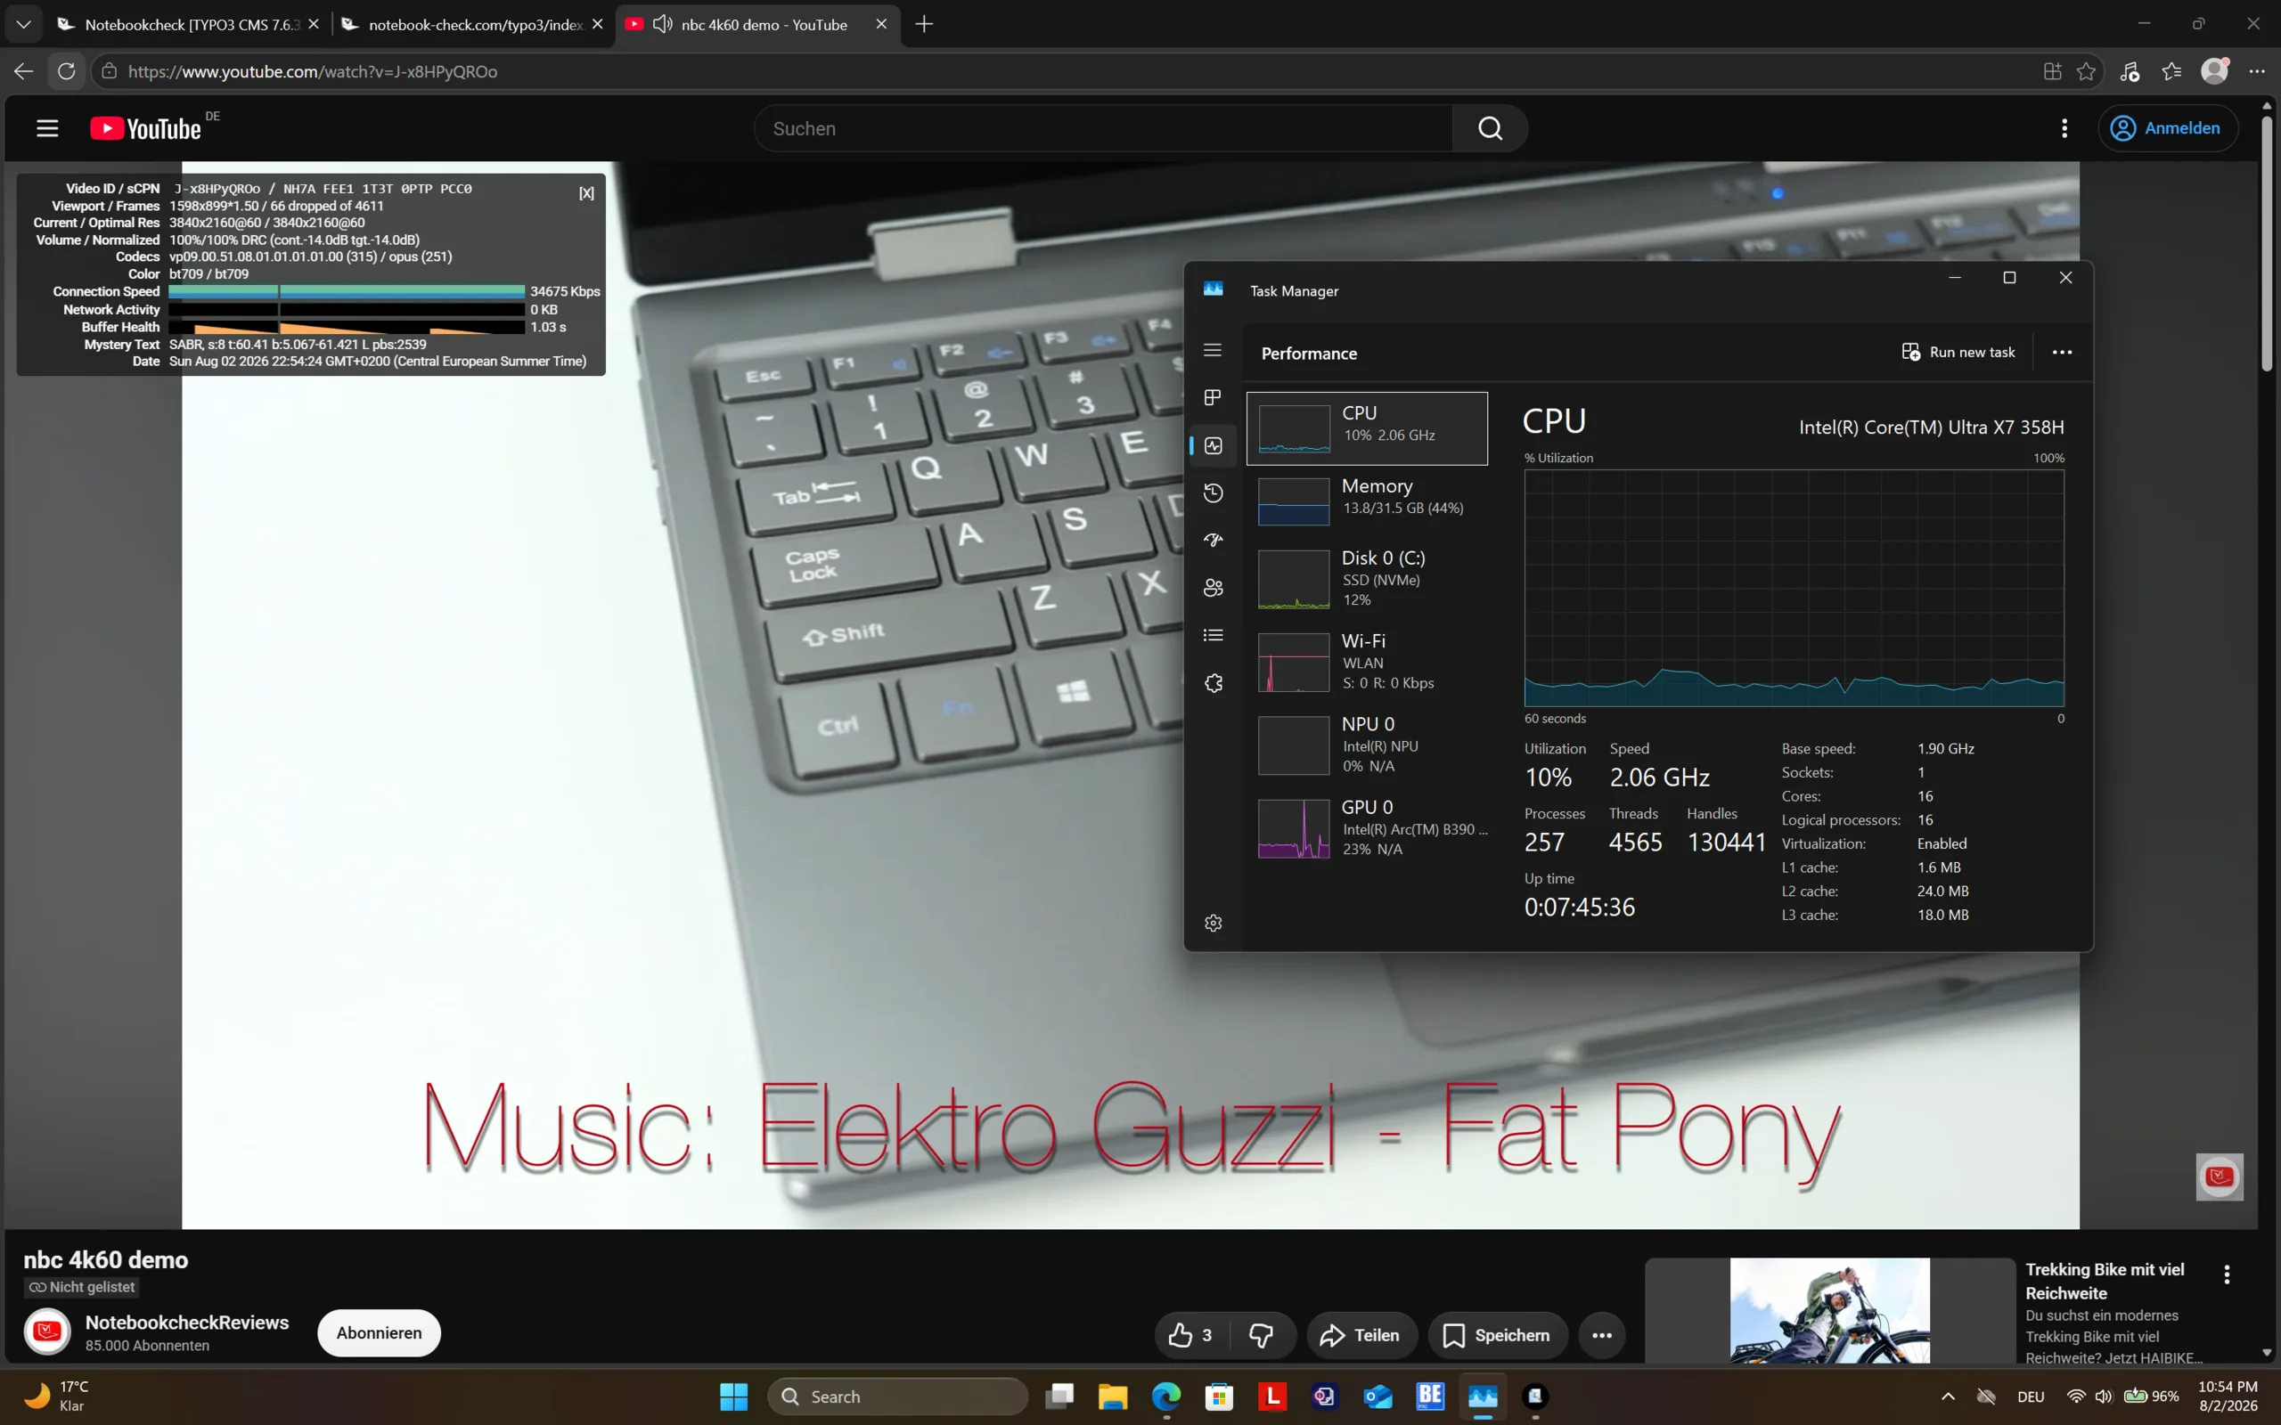Click the Anmelden sign-in button

tap(2168, 128)
